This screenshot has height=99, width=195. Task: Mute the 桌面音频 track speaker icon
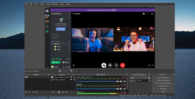[121, 89]
